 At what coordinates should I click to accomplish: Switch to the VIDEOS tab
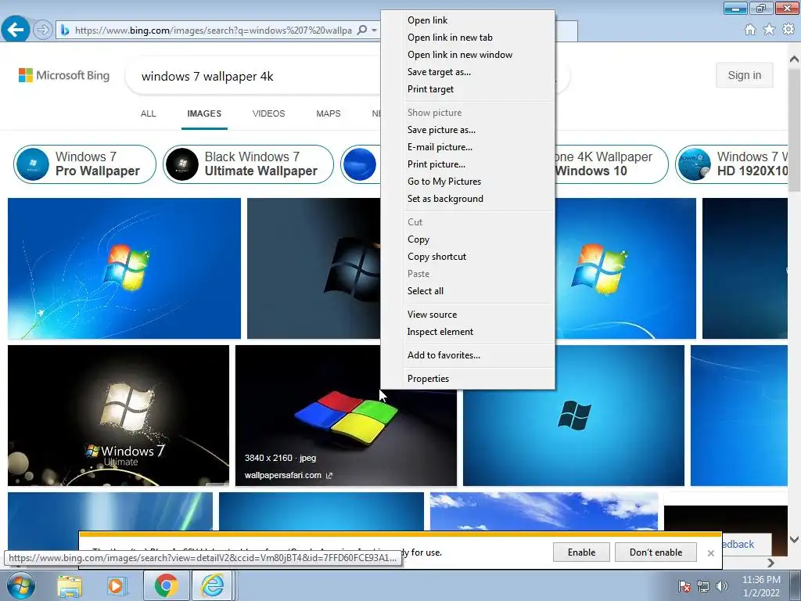pyautogui.click(x=269, y=113)
